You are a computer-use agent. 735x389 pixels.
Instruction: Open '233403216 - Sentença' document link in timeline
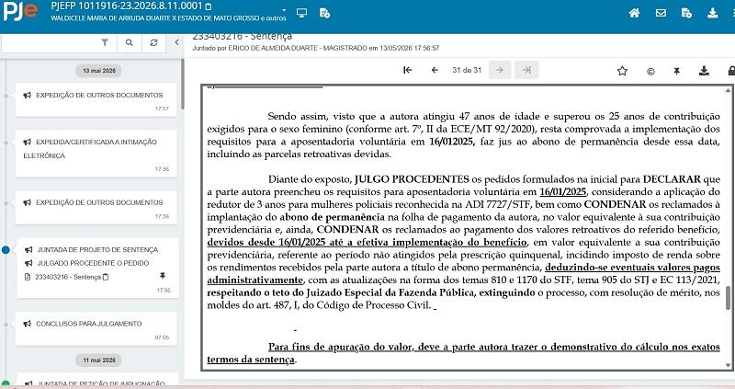67,277
